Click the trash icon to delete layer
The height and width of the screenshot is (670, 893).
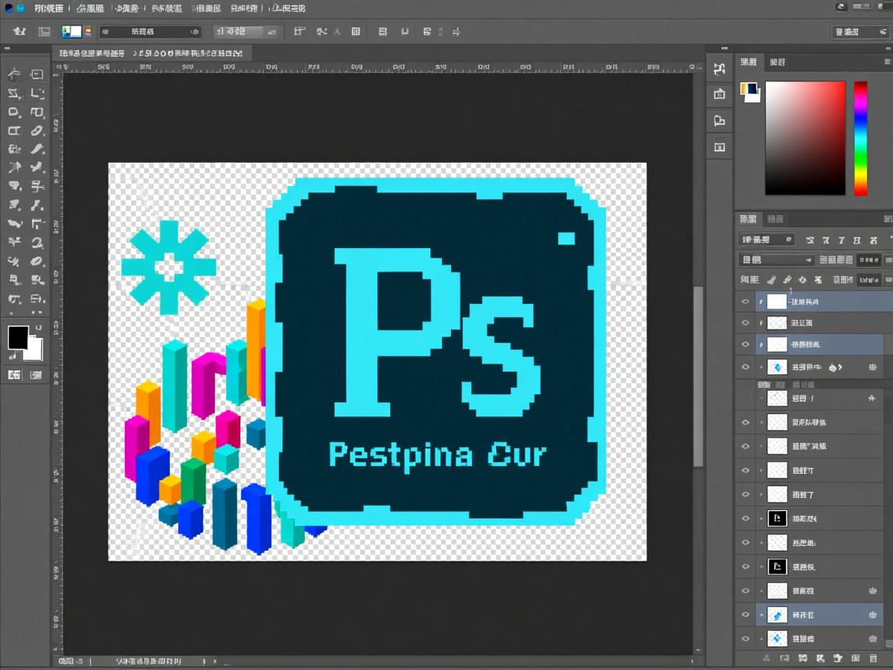(x=873, y=658)
